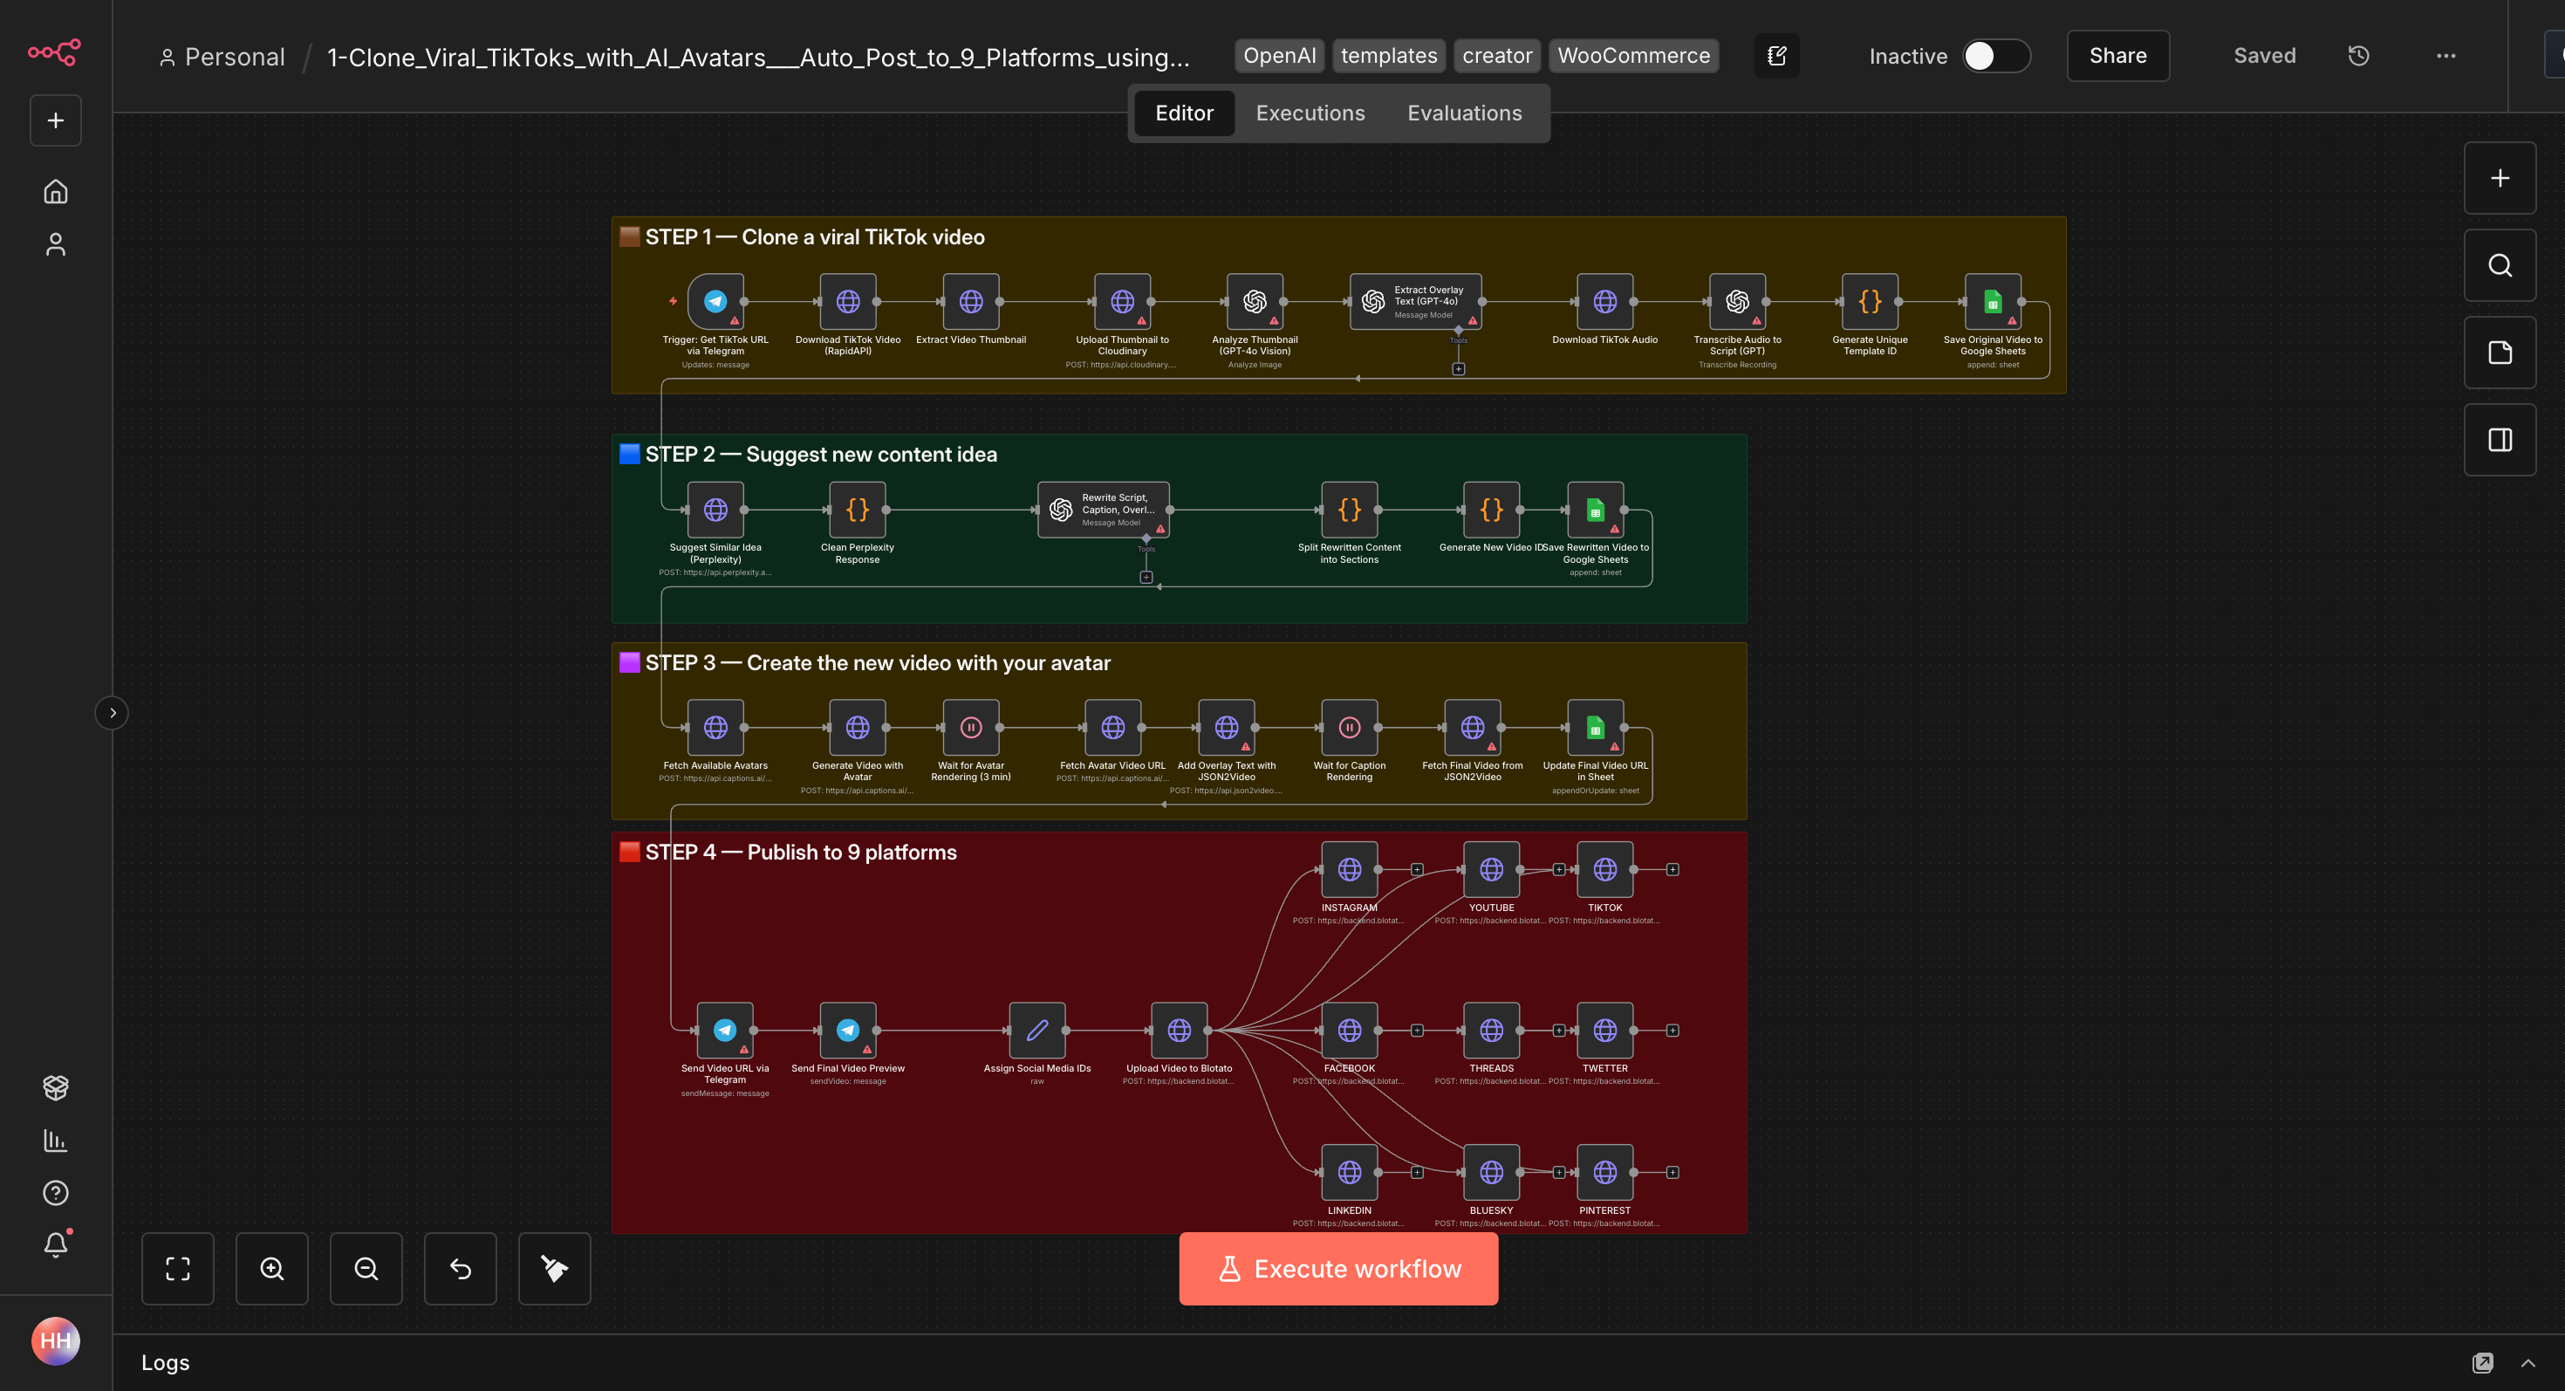Expand the Logs panel chevron
This screenshot has height=1391, width=2565.
point(2527,1362)
